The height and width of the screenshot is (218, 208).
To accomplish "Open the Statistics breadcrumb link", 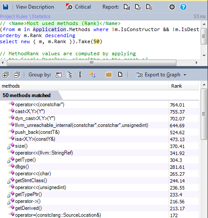I will pos(41,16).
